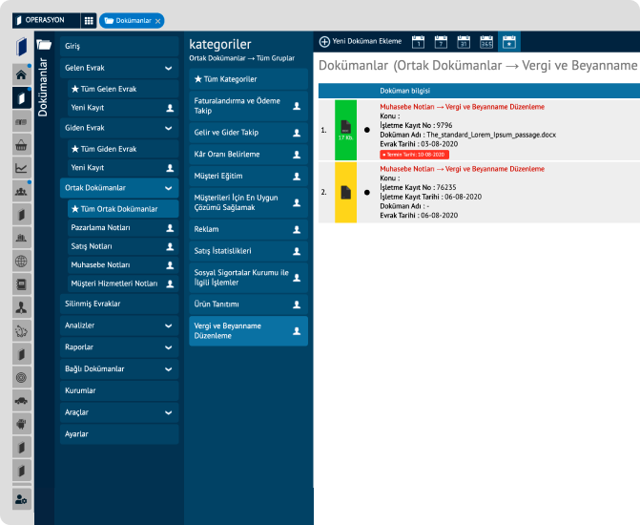The image size is (640, 525).
Task: Select Müşteri Eğitim category
Action: pos(248,176)
